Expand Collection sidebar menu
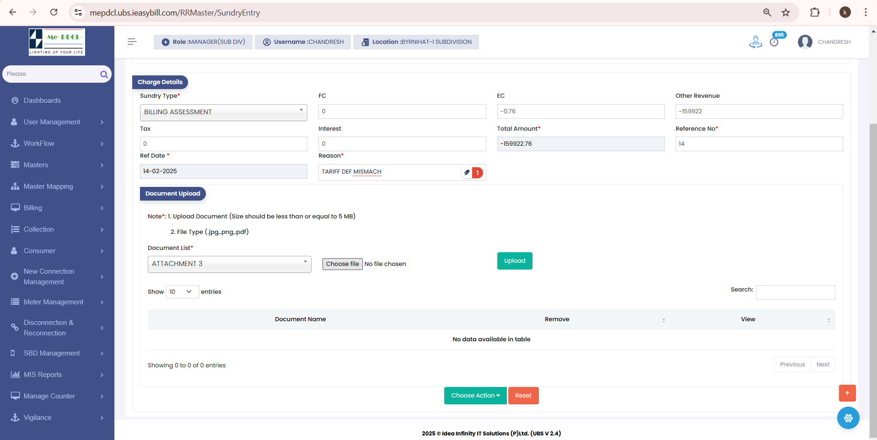The image size is (877, 440). 57,229
